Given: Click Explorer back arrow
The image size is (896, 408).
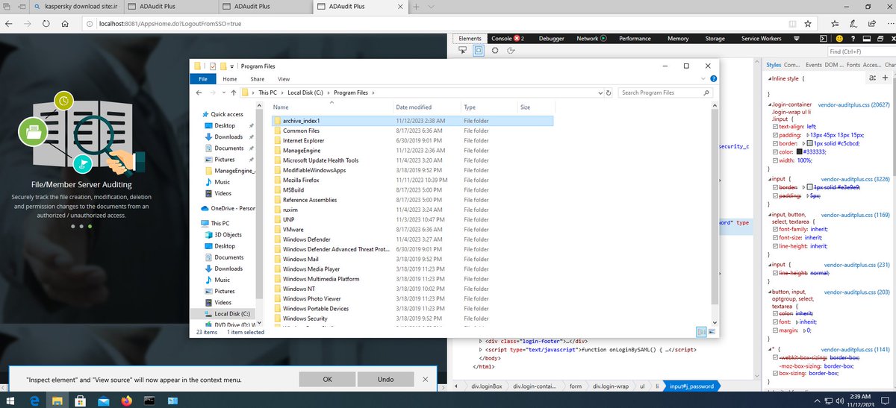Looking at the screenshot, I should pos(199,92).
